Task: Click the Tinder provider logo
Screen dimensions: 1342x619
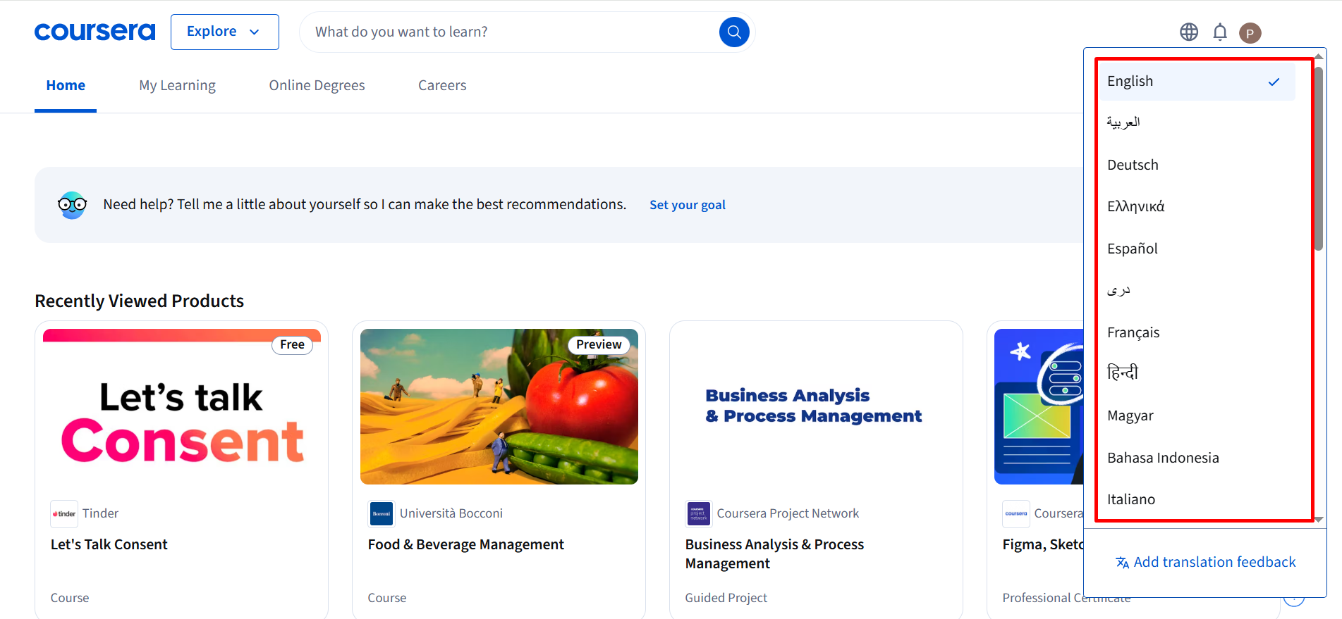Action: (x=64, y=513)
